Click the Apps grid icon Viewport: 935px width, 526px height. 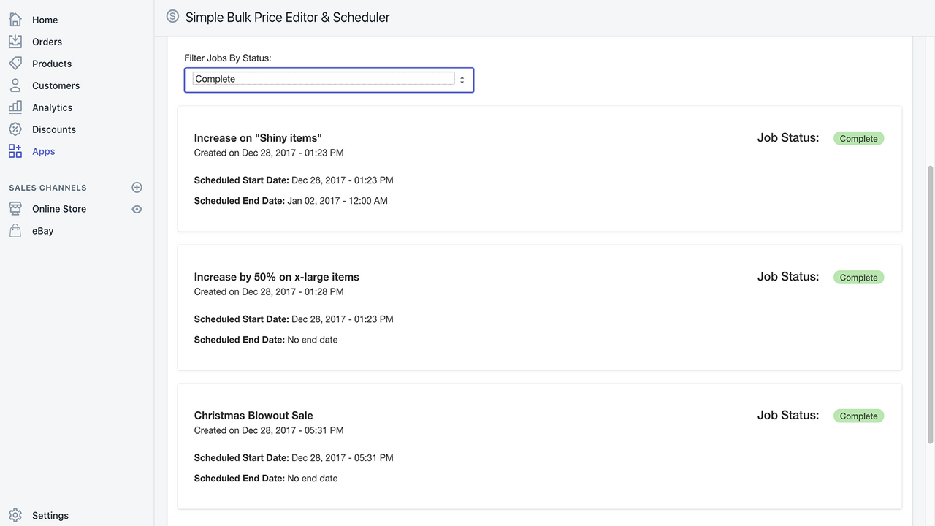click(x=15, y=151)
